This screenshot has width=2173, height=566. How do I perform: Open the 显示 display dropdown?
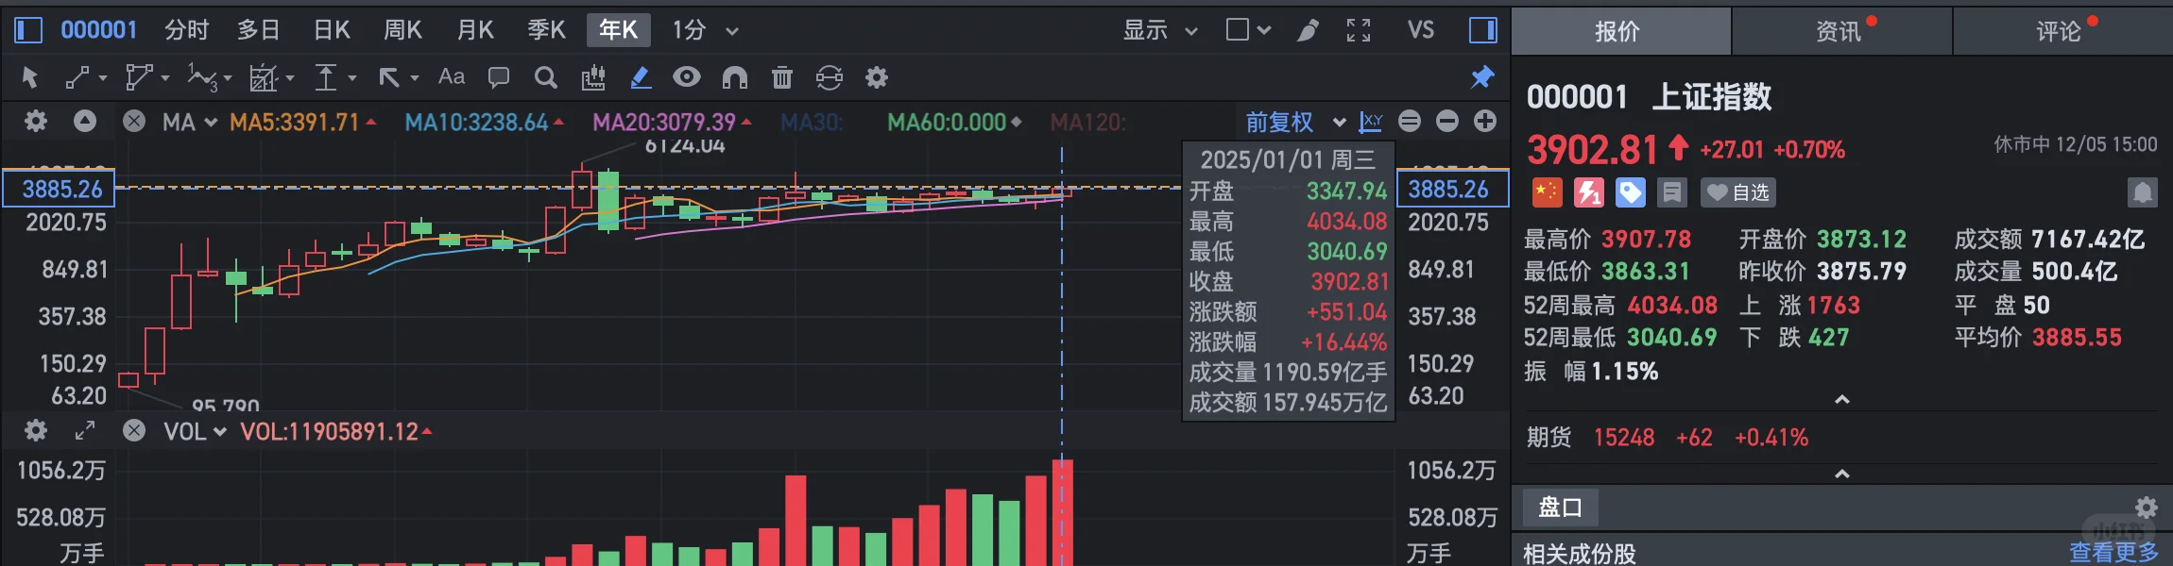(x=1160, y=30)
